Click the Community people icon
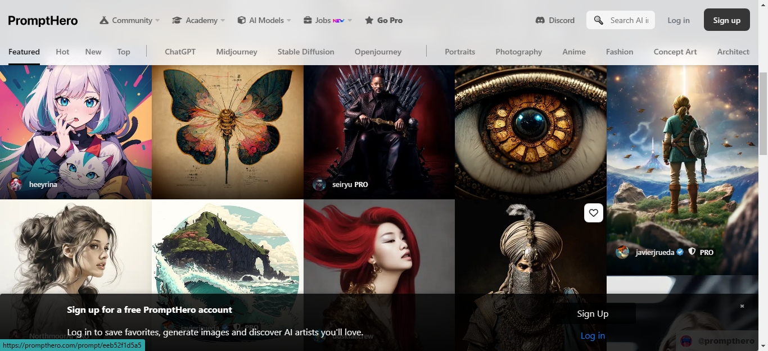The width and height of the screenshot is (768, 351). click(104, 20)
